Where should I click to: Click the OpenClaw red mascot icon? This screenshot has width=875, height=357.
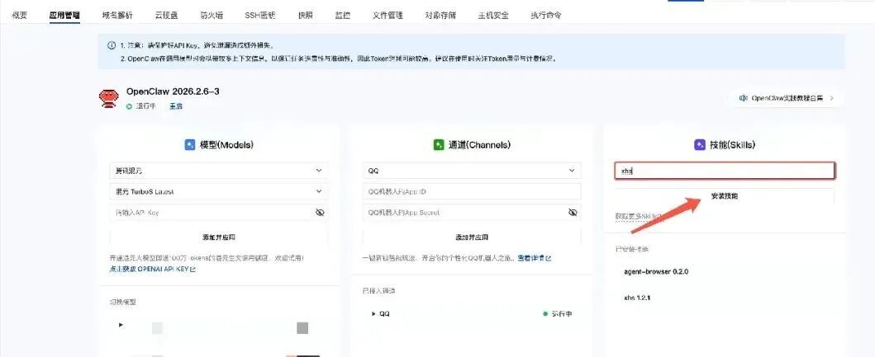point(109,99)
